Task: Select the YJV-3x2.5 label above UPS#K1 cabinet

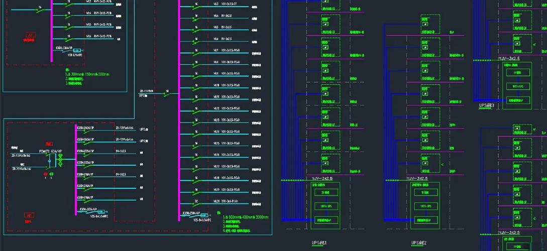Action: (x=318, y=178)
